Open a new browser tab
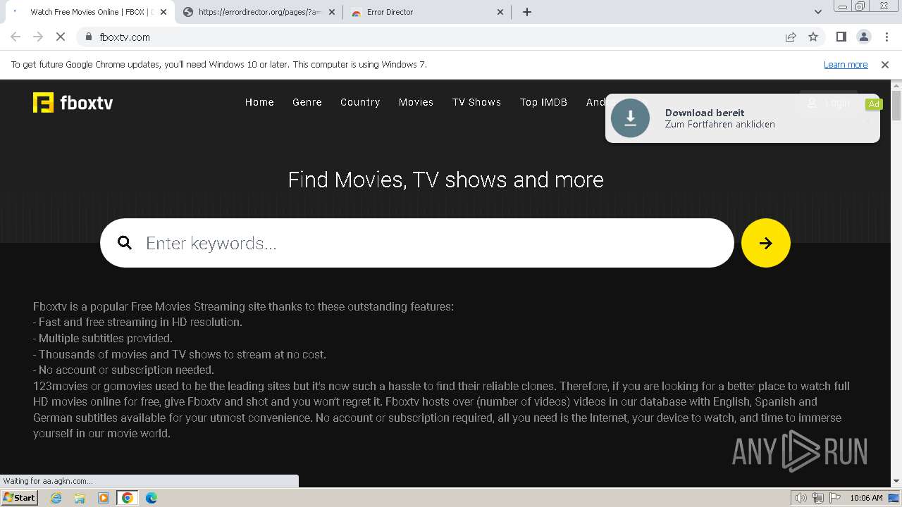Image resolution: width=902 pixels, height=507 pixels. pyautogui.click(x=527, y=12)
